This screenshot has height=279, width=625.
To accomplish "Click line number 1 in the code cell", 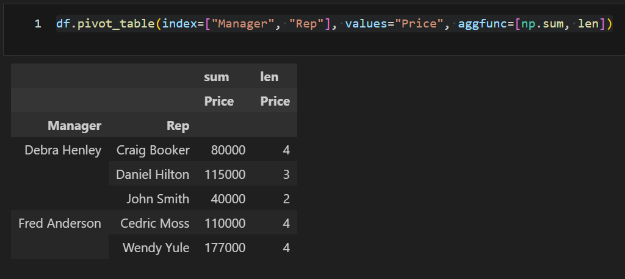I will pyautogui.click(x=38, y=24).
